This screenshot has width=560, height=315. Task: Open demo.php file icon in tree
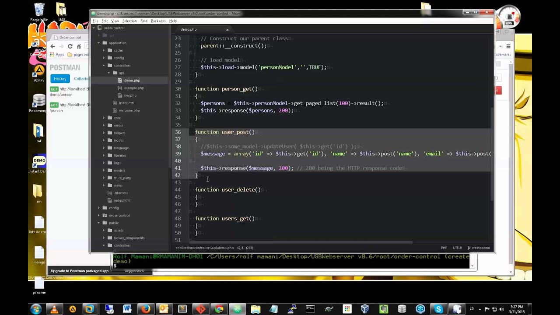[120, 80]
